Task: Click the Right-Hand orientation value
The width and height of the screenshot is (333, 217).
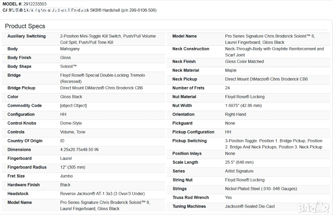Action: pyautogui.click(x=235, y=114)
